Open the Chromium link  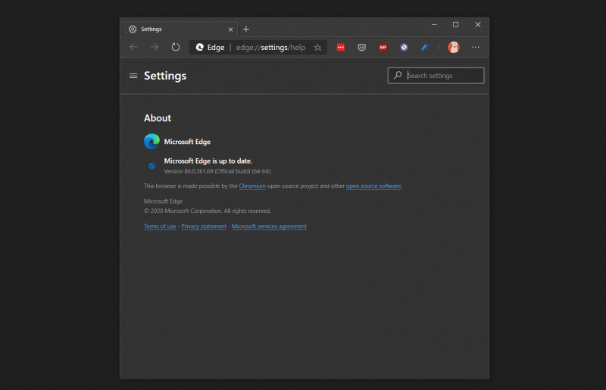[x=252, y=186]
